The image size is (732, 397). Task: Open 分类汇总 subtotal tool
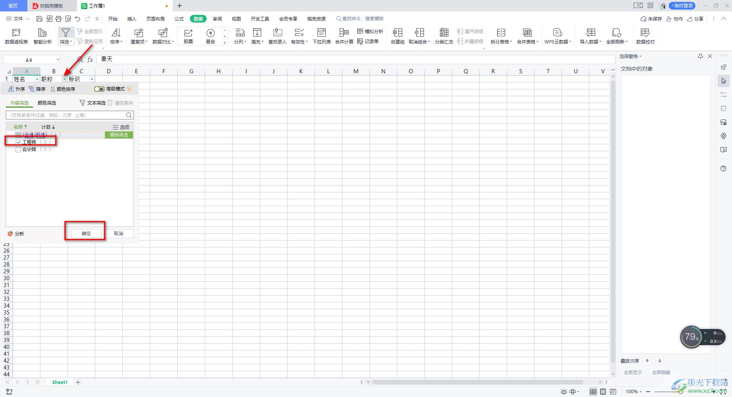click(x=444, y=36)
